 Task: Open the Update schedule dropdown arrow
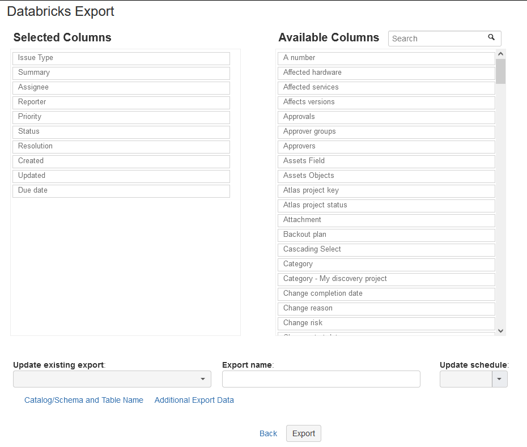click(x=499, y=379)
